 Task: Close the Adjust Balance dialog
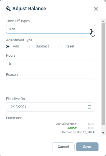pos(96,9)
